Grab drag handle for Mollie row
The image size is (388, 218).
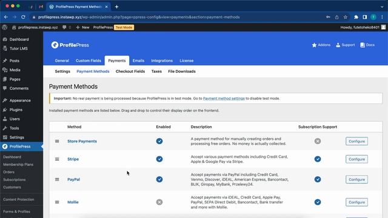(x=57, y=202)
